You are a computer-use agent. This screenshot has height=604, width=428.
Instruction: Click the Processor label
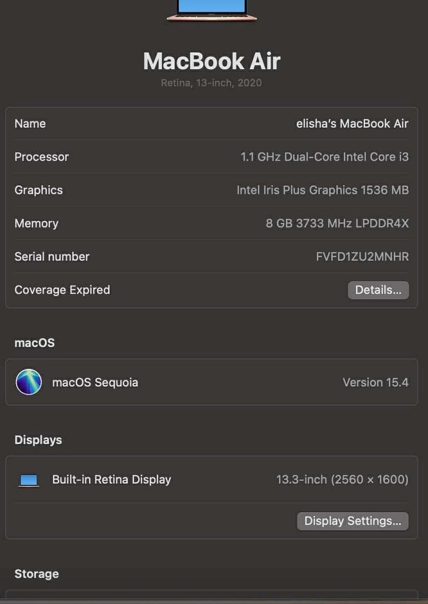pyautogui.click(x=42, y=157)
